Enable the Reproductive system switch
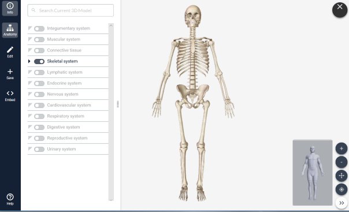Viewport: 349px width, 212px height. click(39, 139)
